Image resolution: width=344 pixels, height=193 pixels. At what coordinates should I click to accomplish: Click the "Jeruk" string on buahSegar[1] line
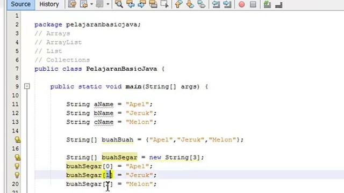[x=139, y=175]
